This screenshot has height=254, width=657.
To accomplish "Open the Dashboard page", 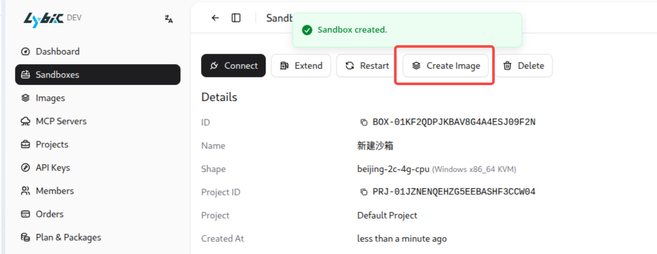I will pyautogui.click(x=57, y=52).
